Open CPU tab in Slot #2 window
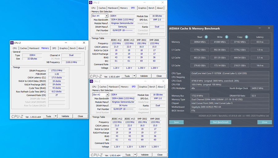Screen dimensions: 278x158 (x=94, y=87)
